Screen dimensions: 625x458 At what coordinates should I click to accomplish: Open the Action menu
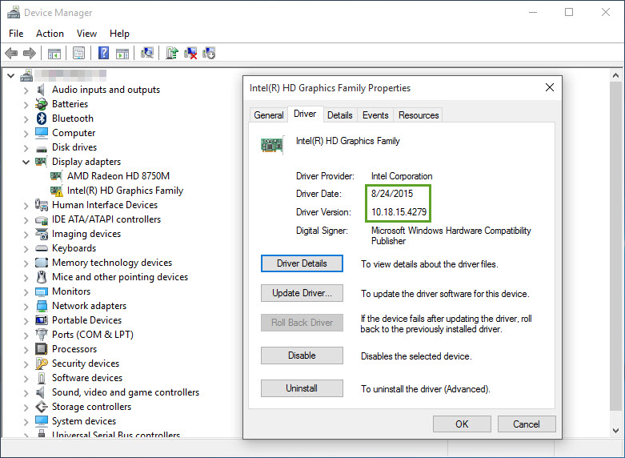click(50, 34)
